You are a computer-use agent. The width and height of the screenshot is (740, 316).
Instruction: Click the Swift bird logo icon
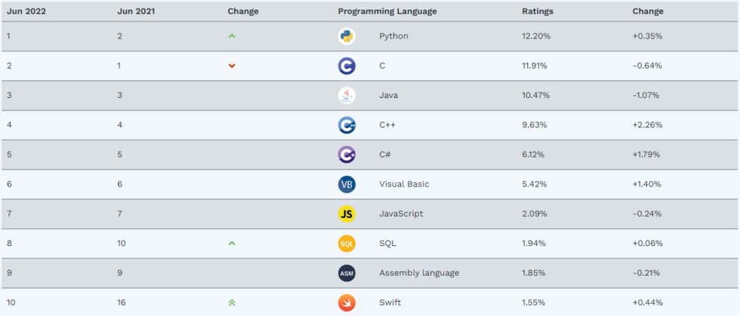tap(347, 302)
